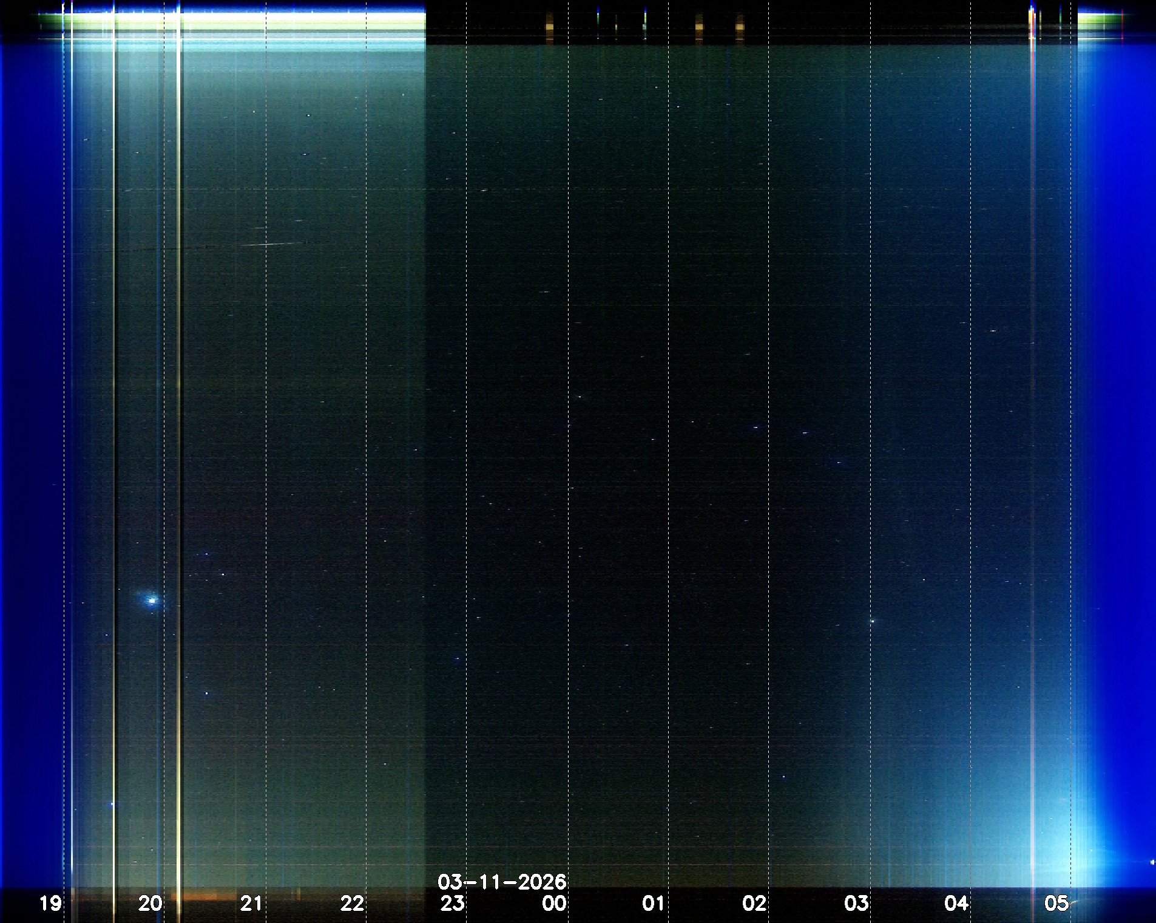Click the long horizontal streak before 21:00
The image size is (1156, 923).
[x=267, y=244]
